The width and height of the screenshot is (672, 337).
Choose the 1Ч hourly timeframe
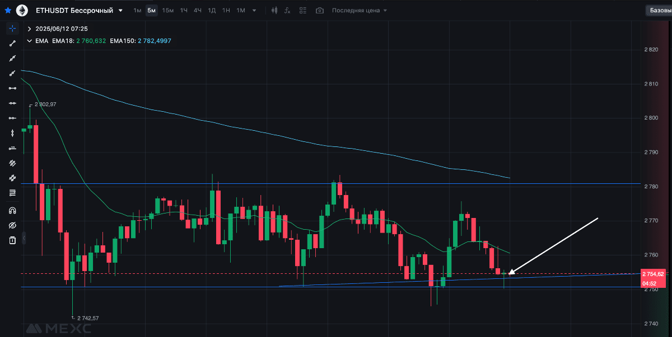184,11
